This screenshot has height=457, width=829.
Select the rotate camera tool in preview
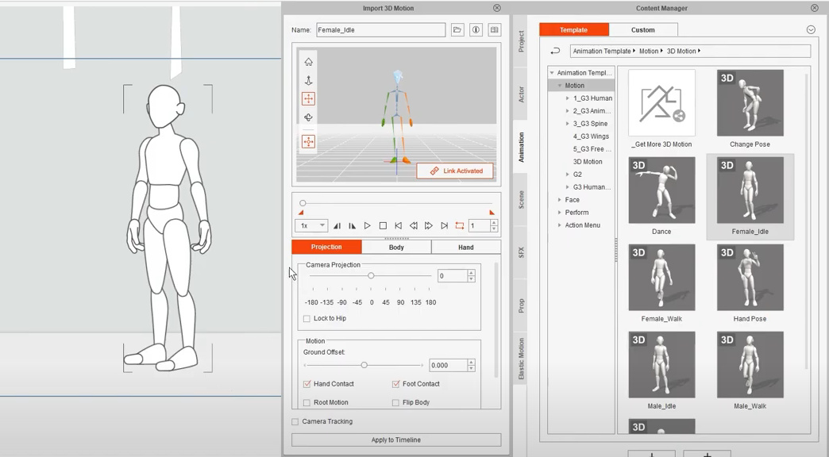pos(308,118)
